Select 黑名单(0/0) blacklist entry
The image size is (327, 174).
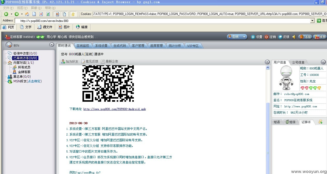click(22, 77)
